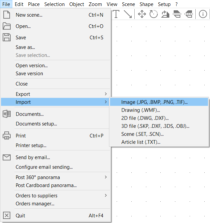This screenshot has height=223, width=210.
Task: Click the Information icon in the toolbar
Action: pyautogui.click(x=203, y=14)
